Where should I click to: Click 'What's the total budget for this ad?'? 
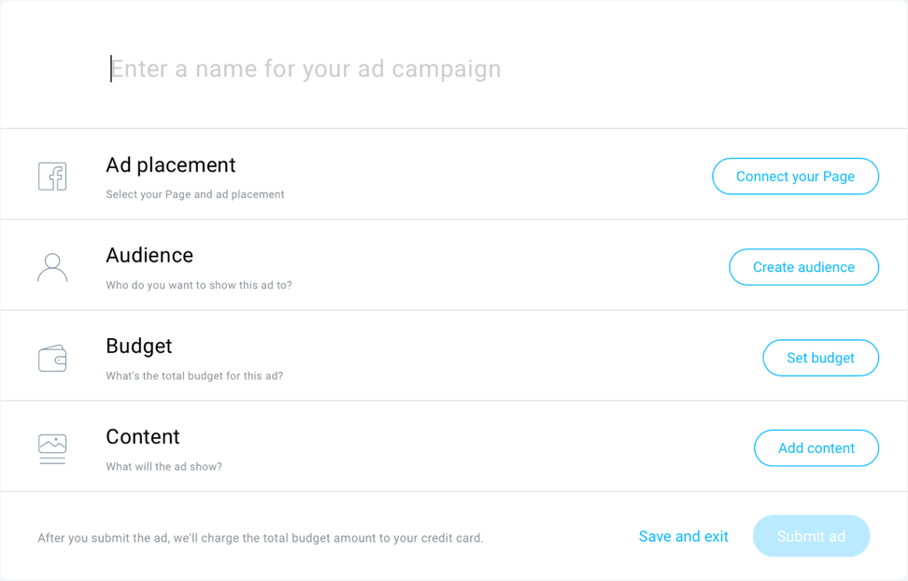(194, 376)
